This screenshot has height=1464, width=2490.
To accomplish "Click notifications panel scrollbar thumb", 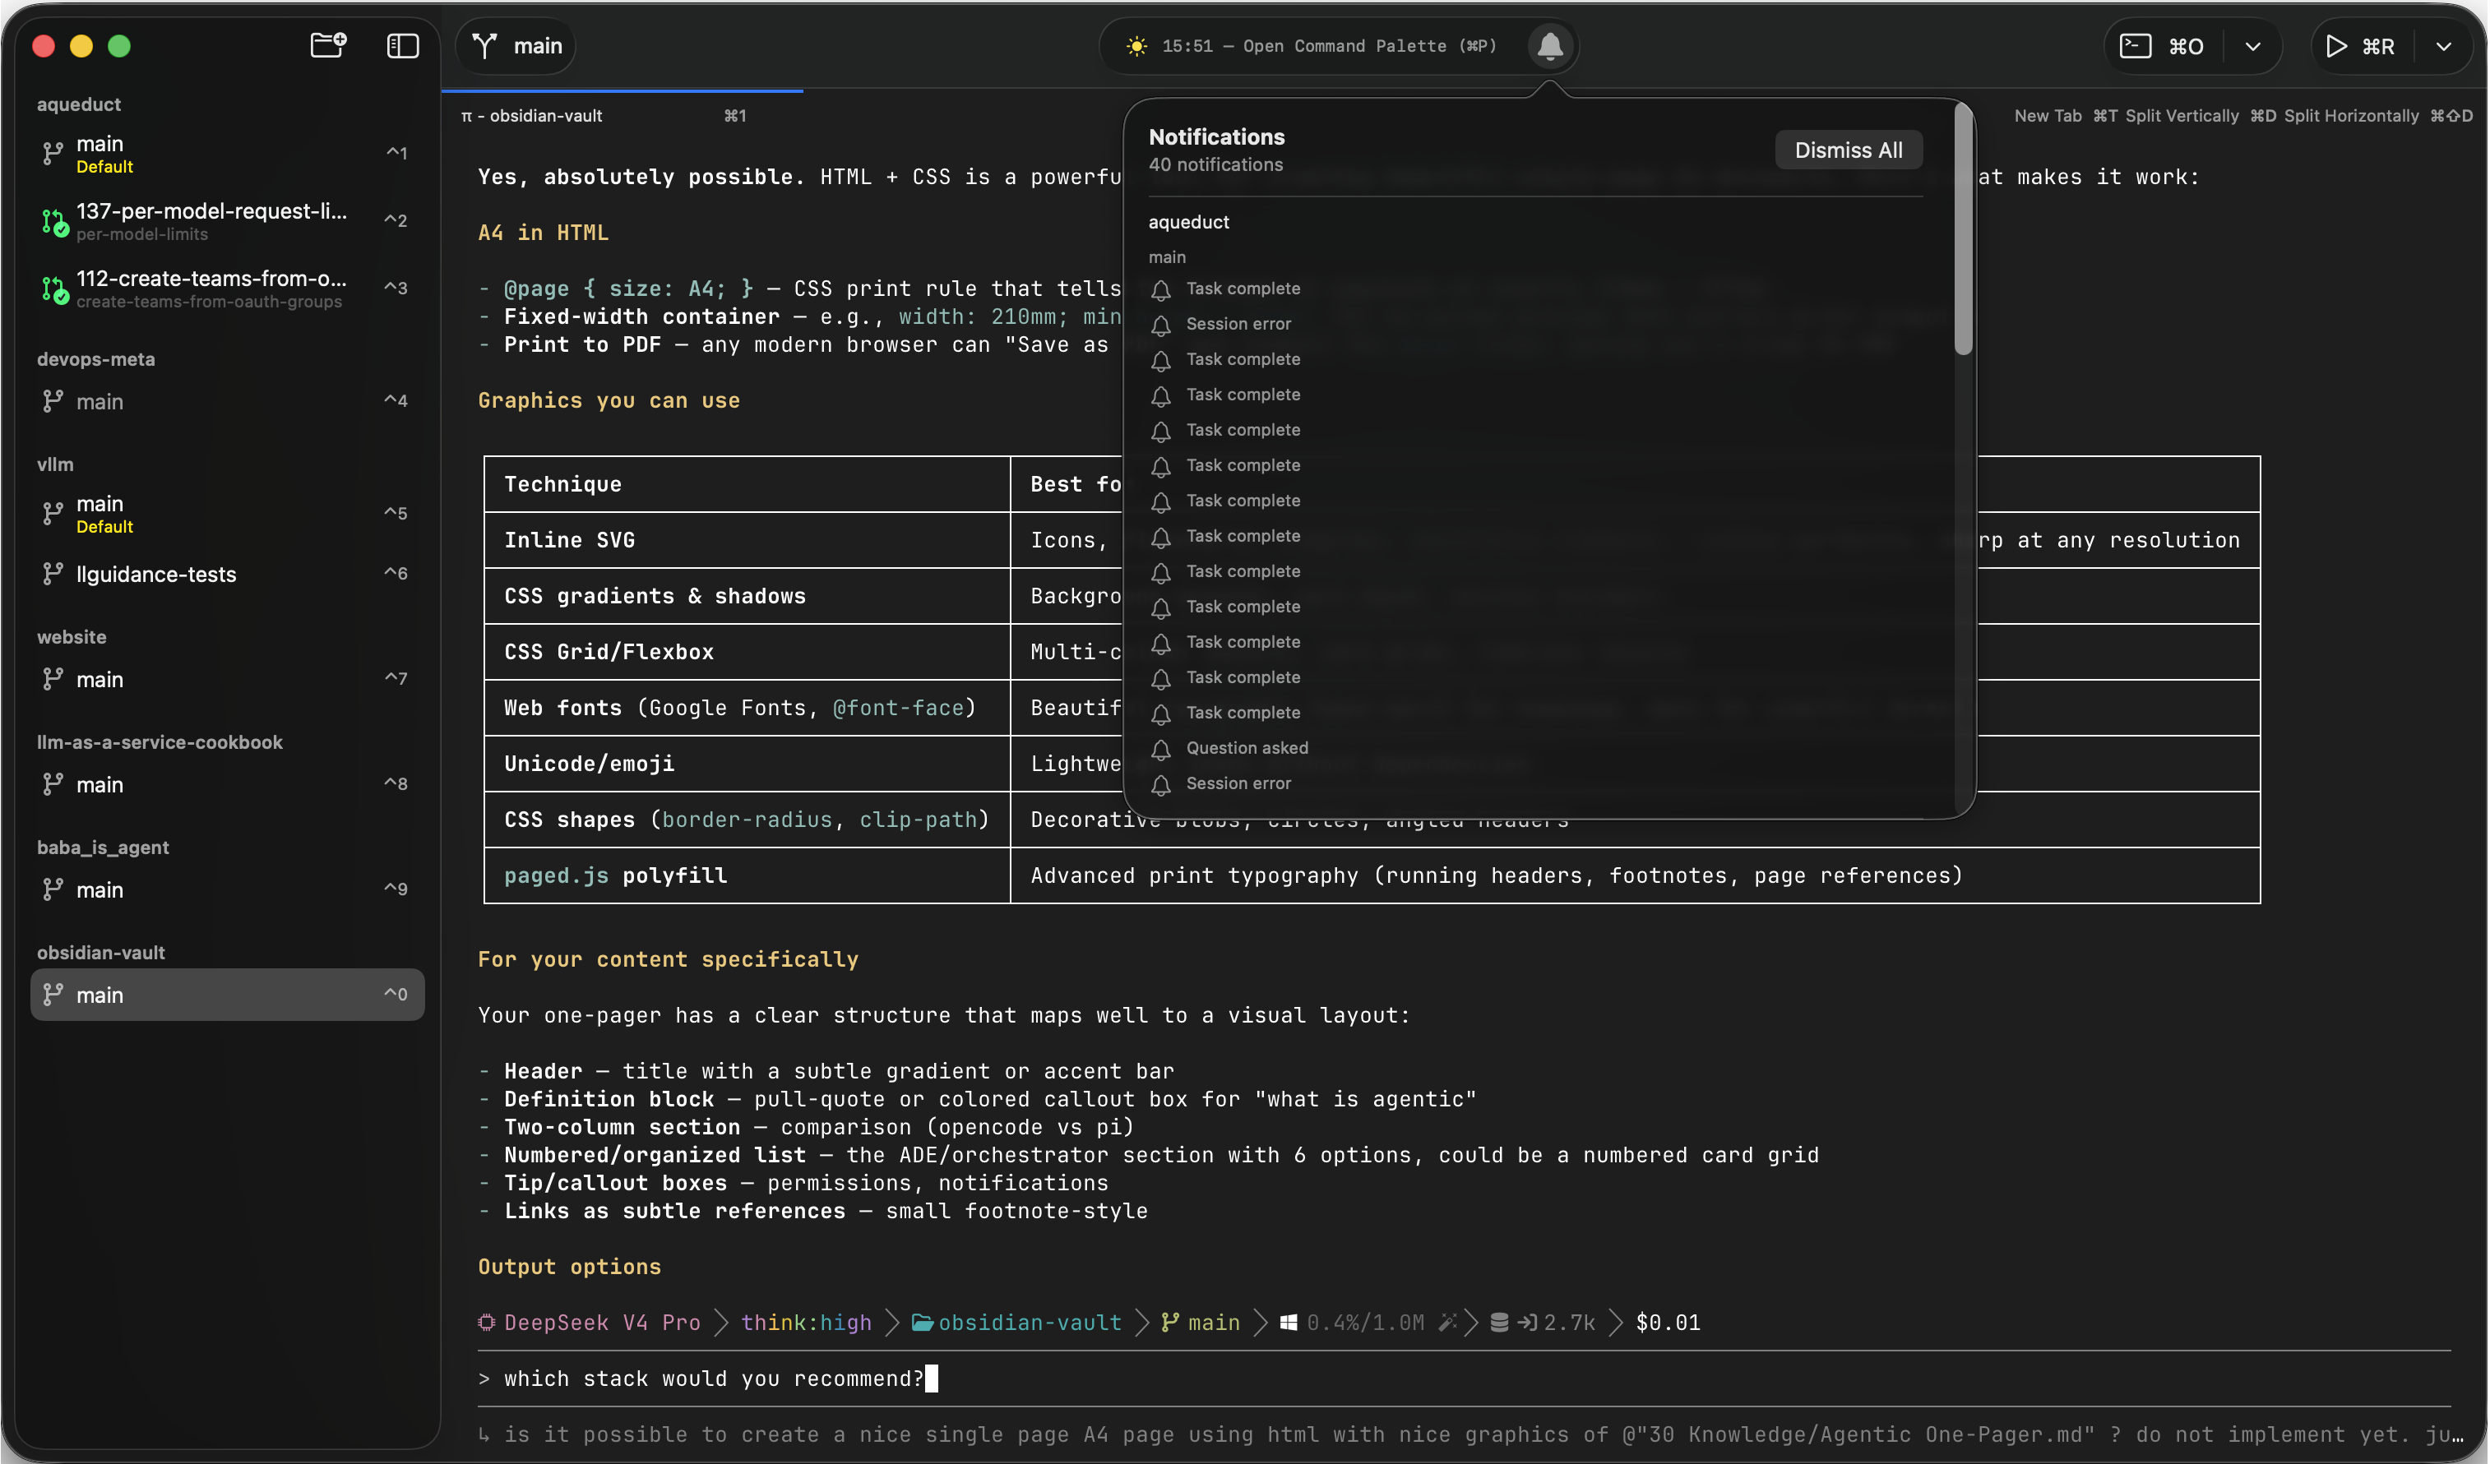I will [1962, 229].
